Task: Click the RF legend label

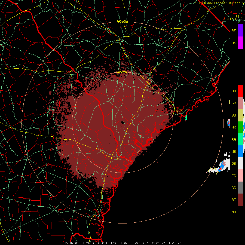Action: (234, 31)
